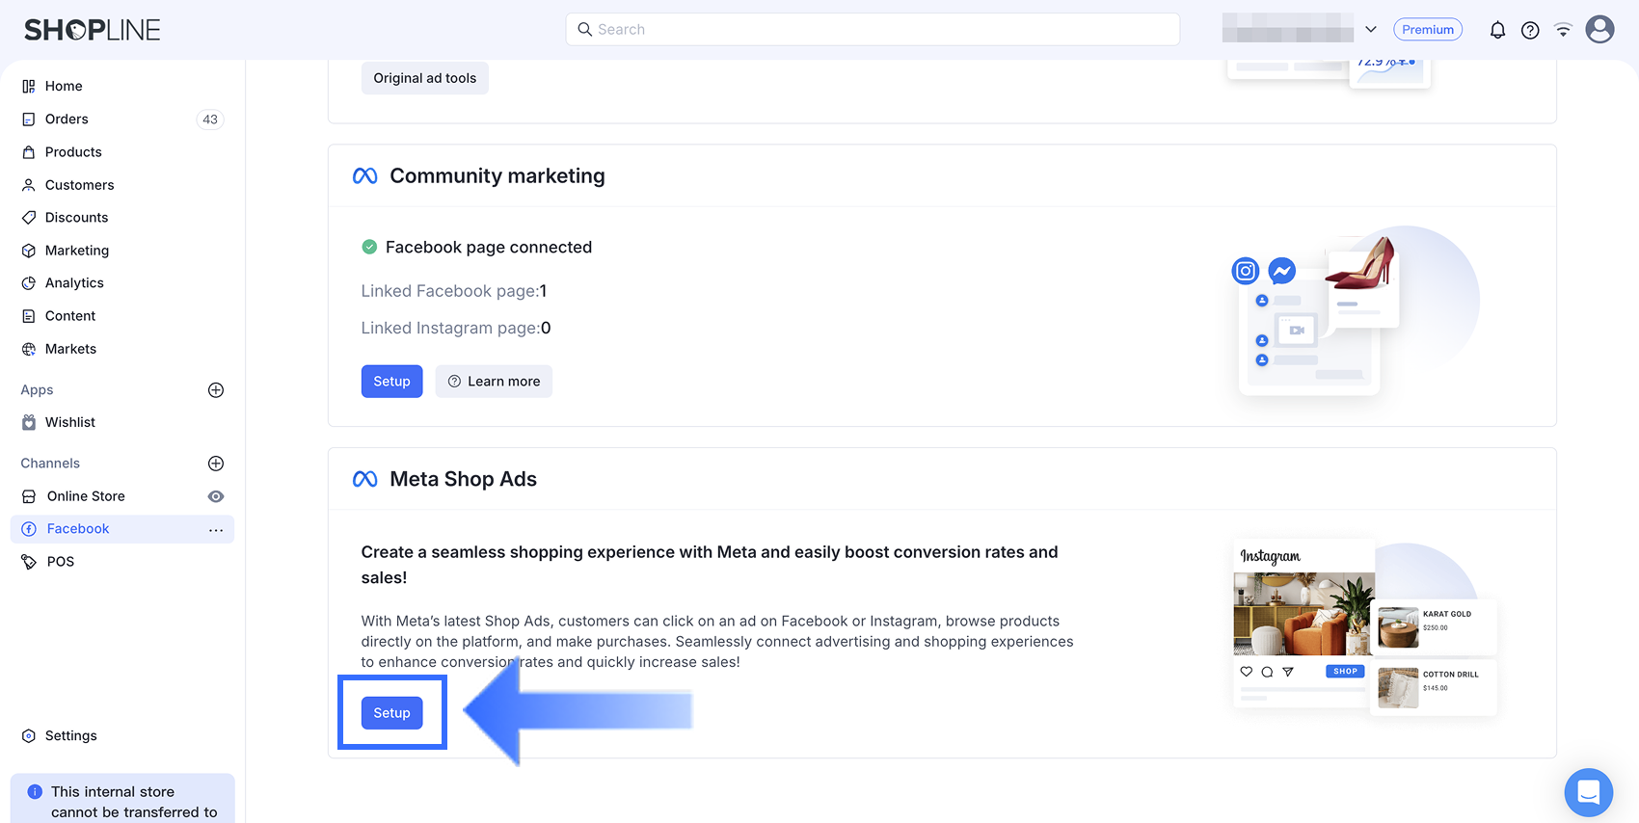Screen dimensions: 1639x823
Task: Open the Online Store channel
Action: click(86, 496)
